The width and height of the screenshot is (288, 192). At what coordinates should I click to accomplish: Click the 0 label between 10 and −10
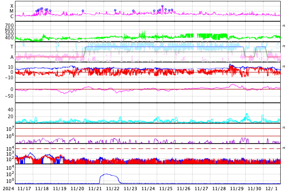point(12,72)
